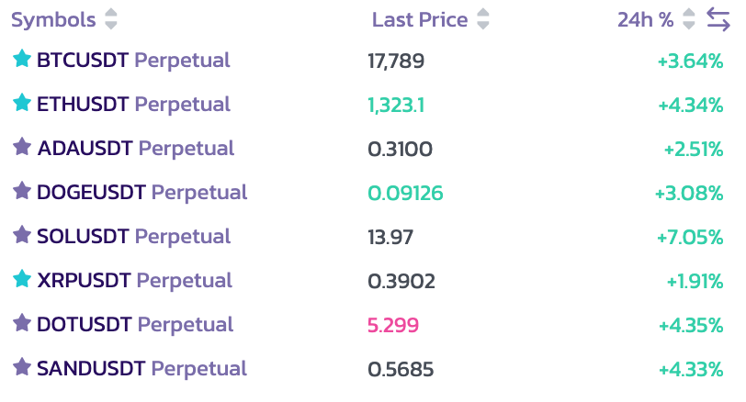This screenshot has width=746, height=402.
Task: Unstar the XRPUSDT Perpetual pair
Action: (22, 279)
